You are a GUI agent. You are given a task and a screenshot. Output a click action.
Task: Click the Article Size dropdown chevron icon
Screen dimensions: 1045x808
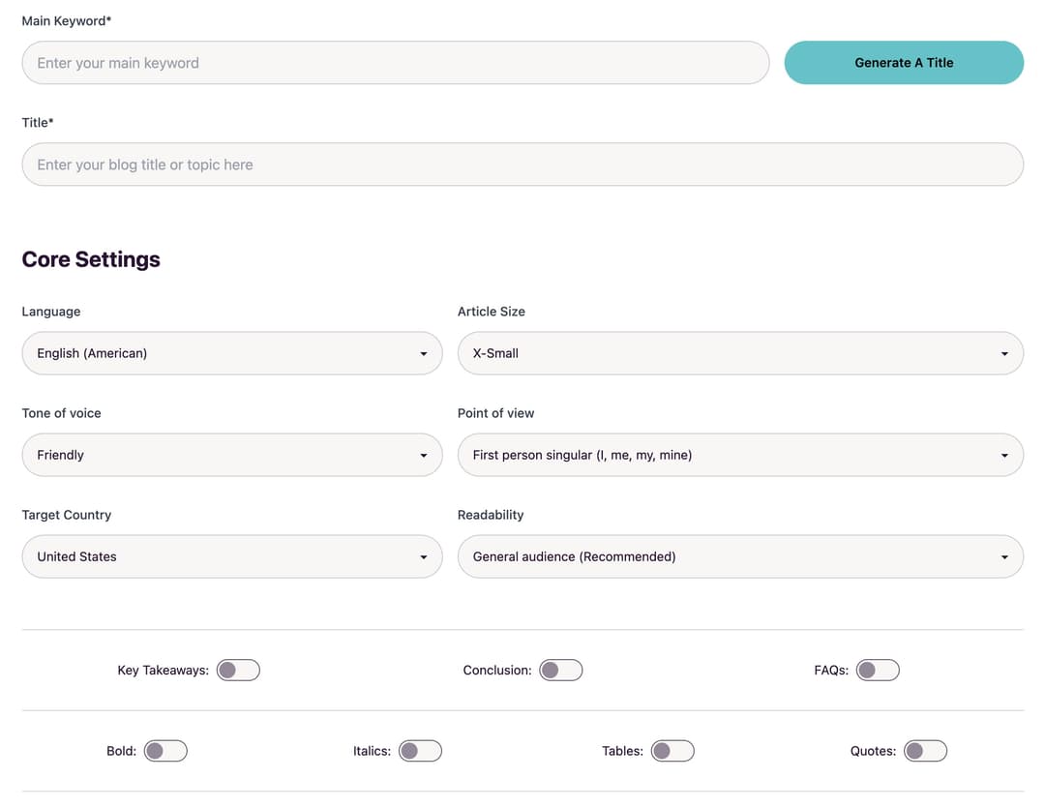(x=1003, y=353)
